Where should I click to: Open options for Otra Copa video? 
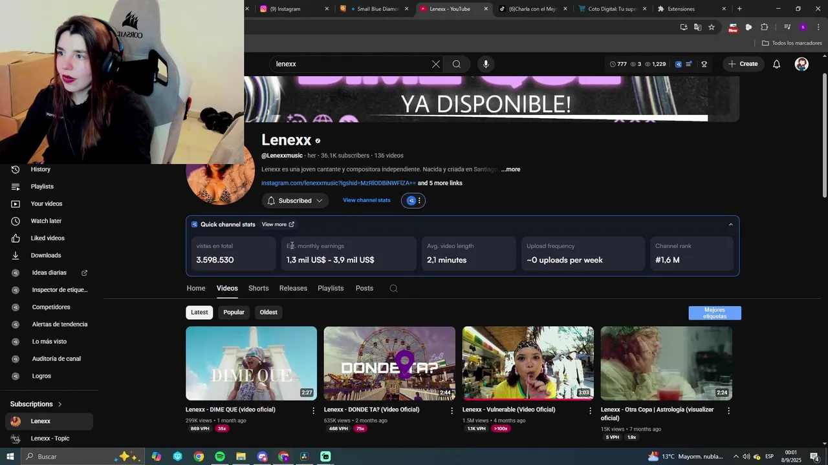(728, 410)
